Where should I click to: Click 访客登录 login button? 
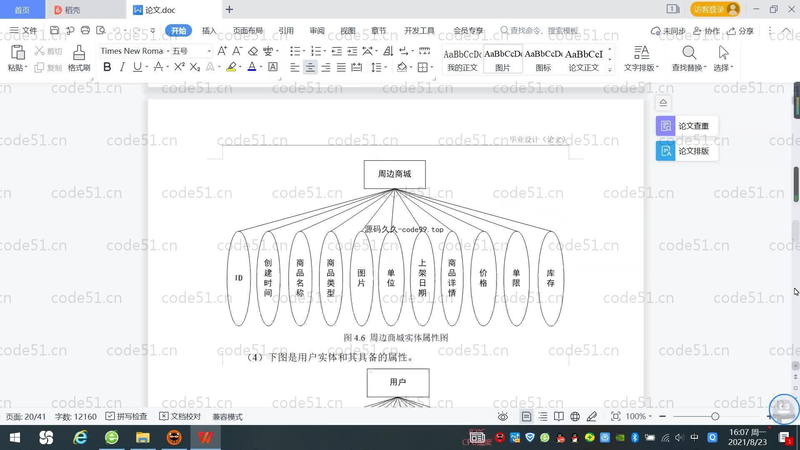pos(715,9)
